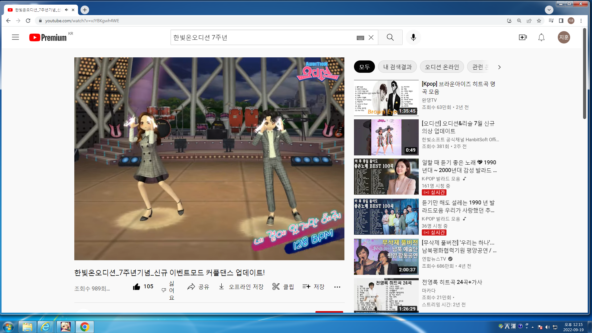Toggle Chrome side panel

[x=561, y=21]
